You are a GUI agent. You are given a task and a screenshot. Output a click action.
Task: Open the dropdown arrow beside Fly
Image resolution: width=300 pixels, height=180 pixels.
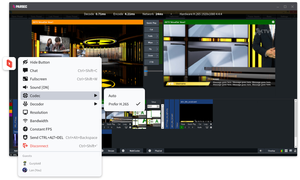click(x=158, y=49)
